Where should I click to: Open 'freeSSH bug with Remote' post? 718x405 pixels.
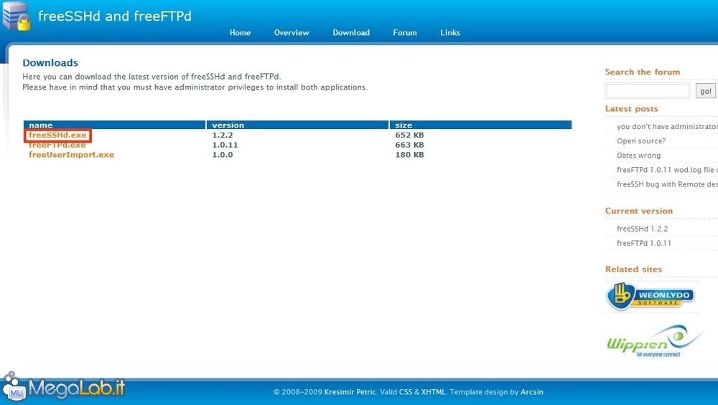pos(667,184)
